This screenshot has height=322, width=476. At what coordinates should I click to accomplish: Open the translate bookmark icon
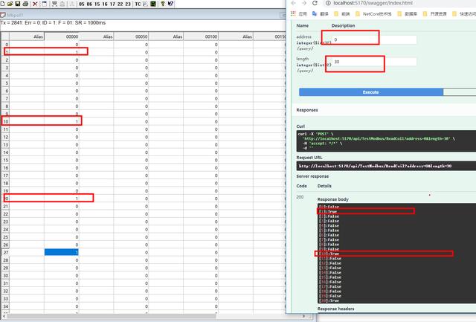tap(315, 13)
